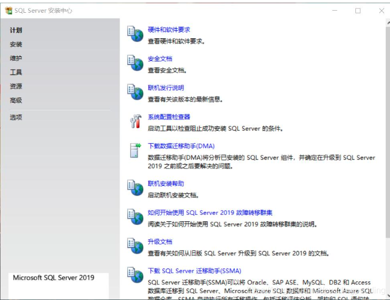Click the SQL Server setup title bar icon
This screenshot has height=300, width=390.
[9, 11]
